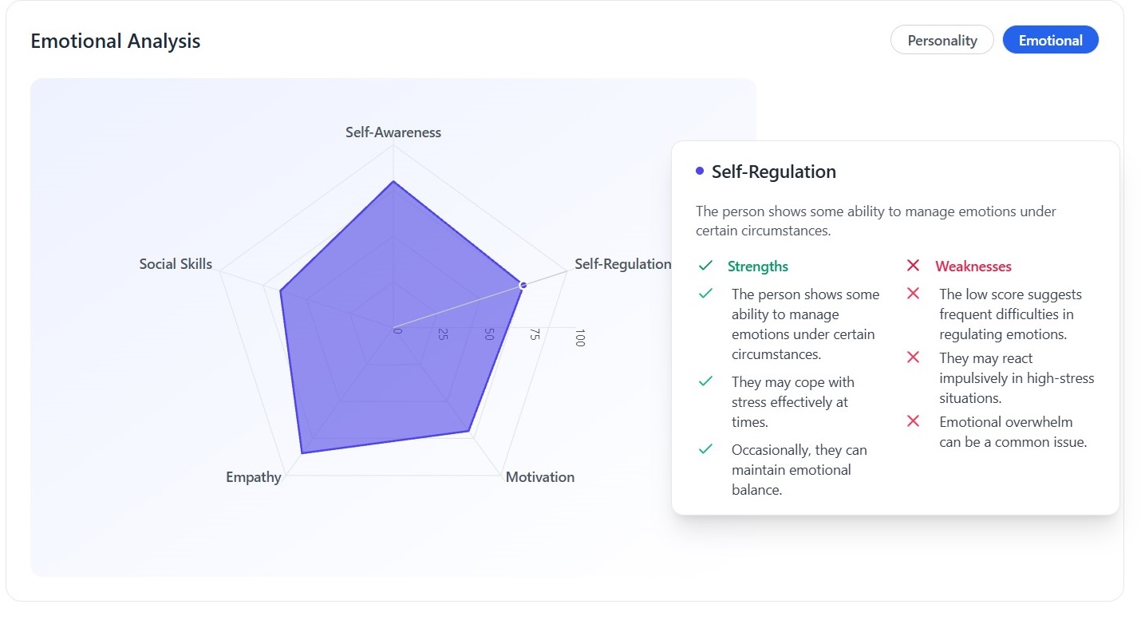Click the Weaknesses heading text
Screen dimensions: 1145x620
(x=973, y=267)
